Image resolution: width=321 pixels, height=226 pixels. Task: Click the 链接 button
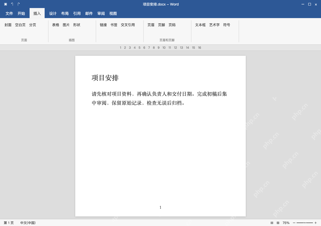[x=103, y=25]
